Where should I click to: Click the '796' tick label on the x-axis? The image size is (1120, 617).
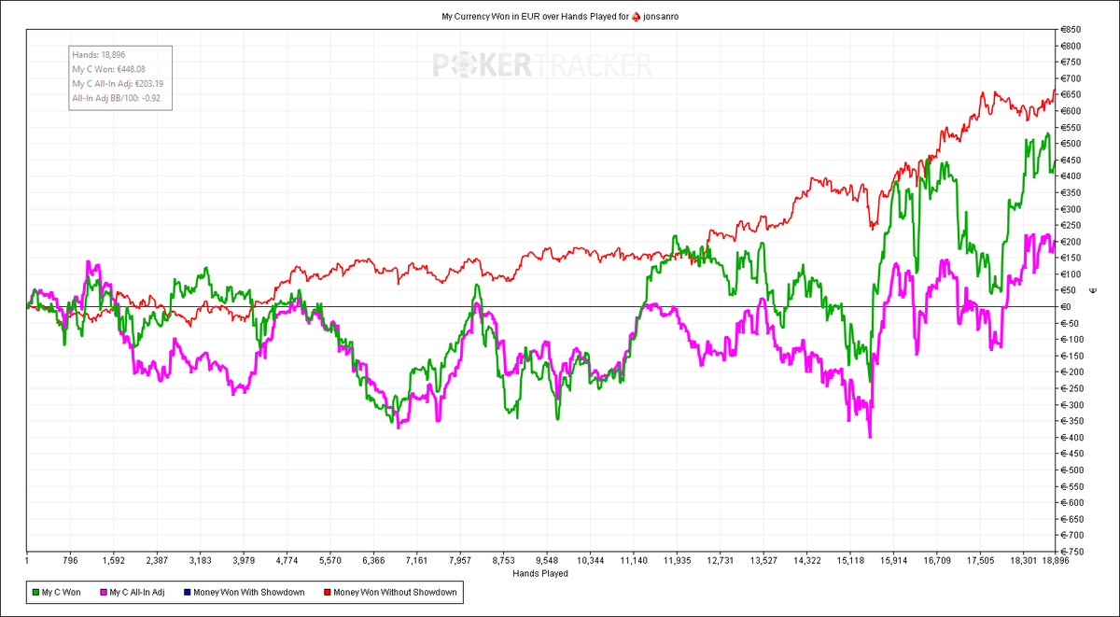[70, 561]
